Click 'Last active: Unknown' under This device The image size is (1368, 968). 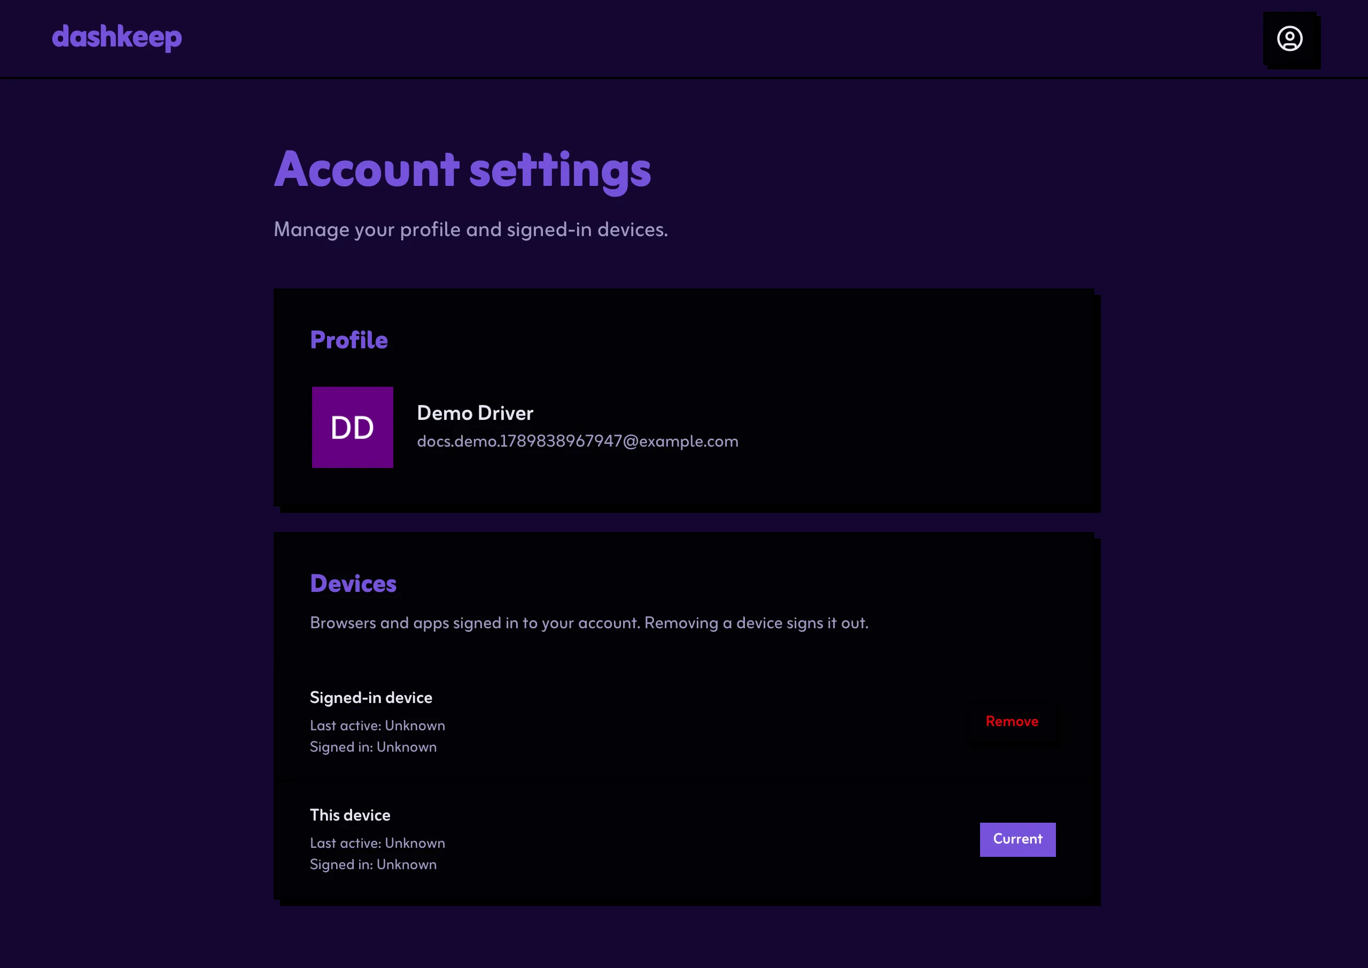pos(377,843)
